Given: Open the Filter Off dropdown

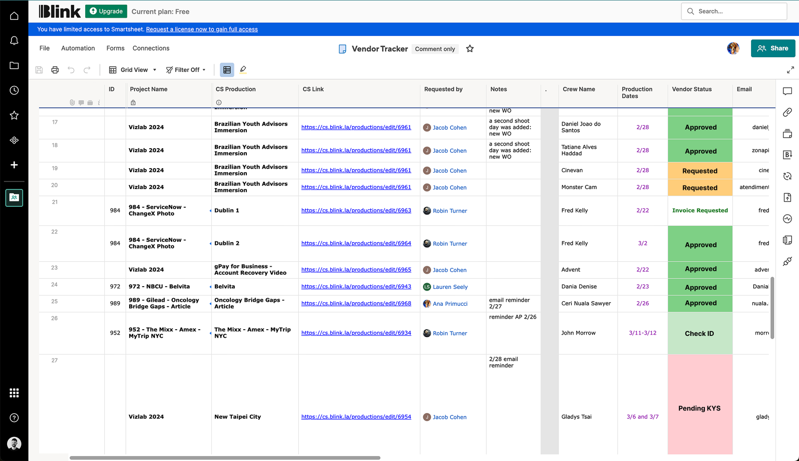Looking at the screenshot, I should pyautogui.click(x=186, y=70).
